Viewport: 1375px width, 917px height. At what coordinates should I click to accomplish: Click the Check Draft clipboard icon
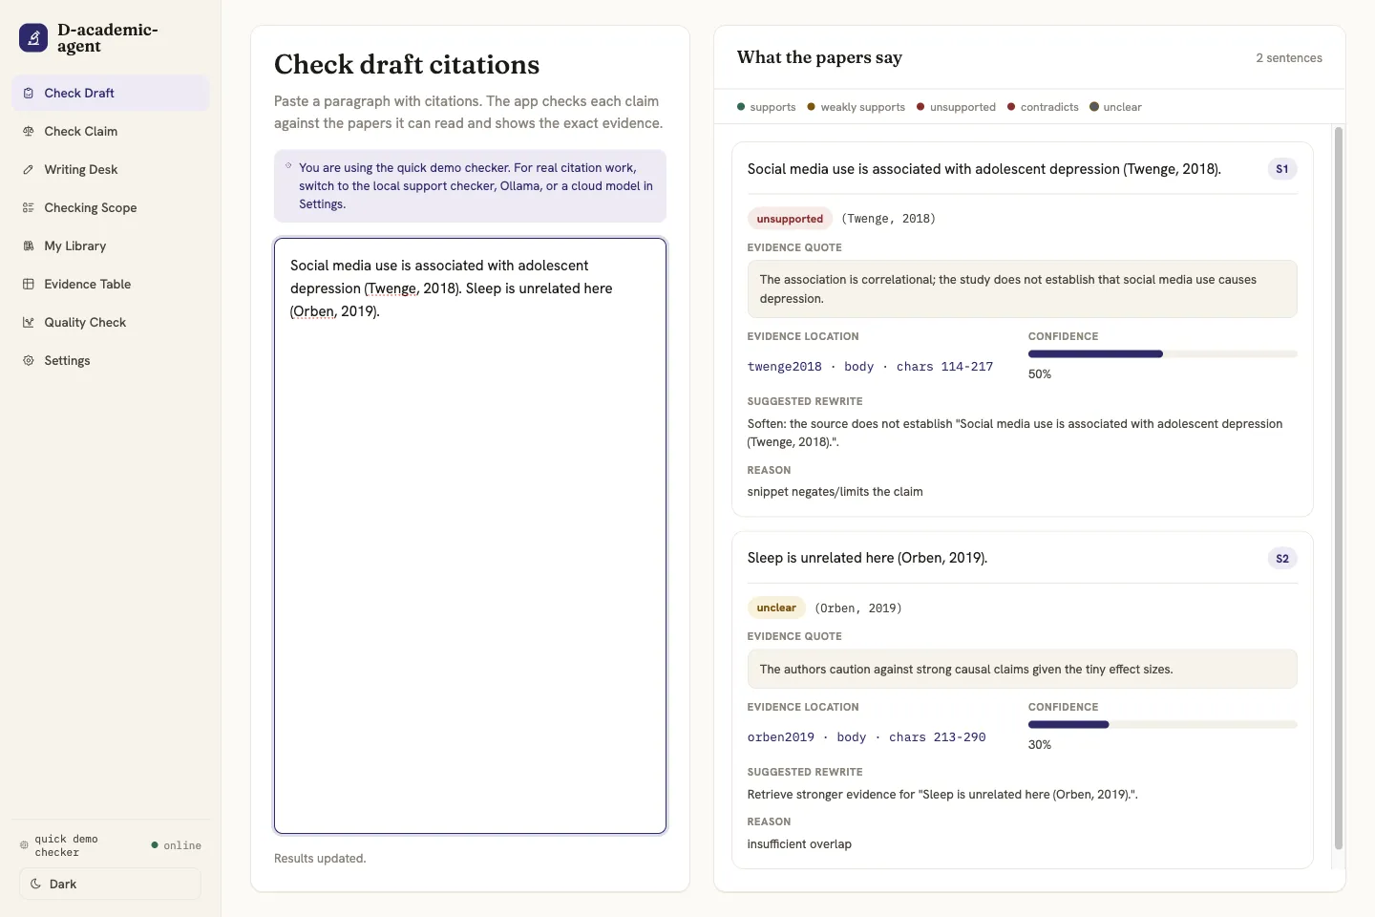coord(29,93)
